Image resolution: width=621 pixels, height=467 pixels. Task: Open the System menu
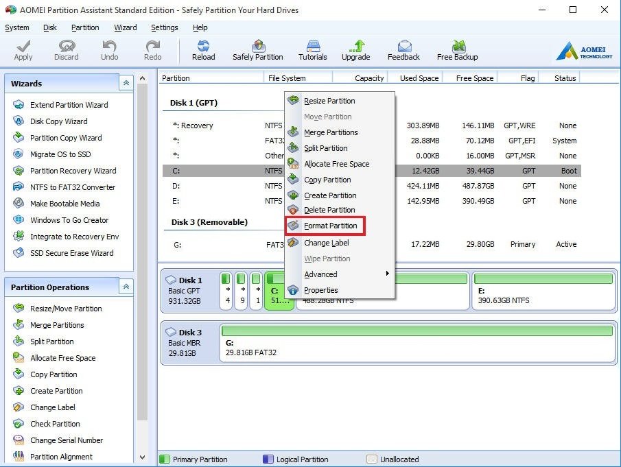coord(17,27)
